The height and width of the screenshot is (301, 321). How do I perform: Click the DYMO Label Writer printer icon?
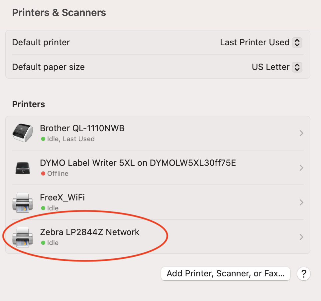click(23, 168)
